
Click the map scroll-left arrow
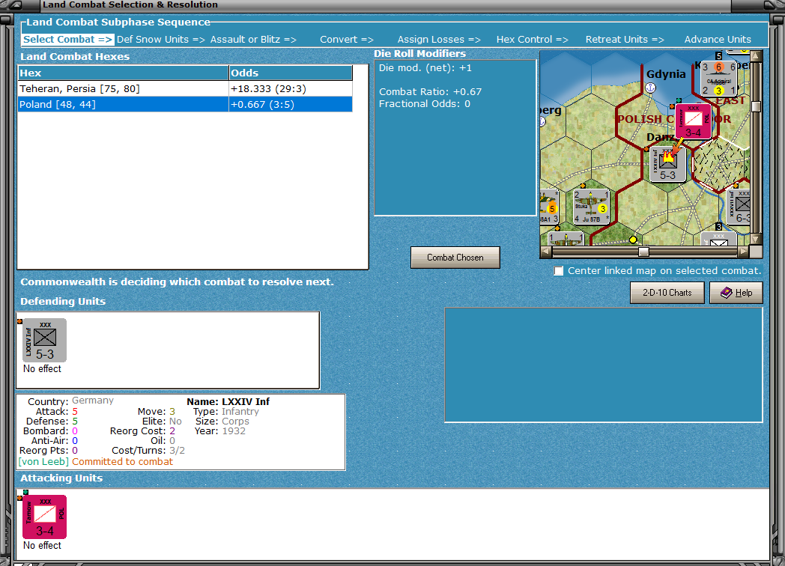pos(546,252)
